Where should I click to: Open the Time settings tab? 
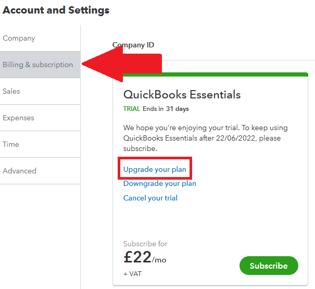click(11, 144)
